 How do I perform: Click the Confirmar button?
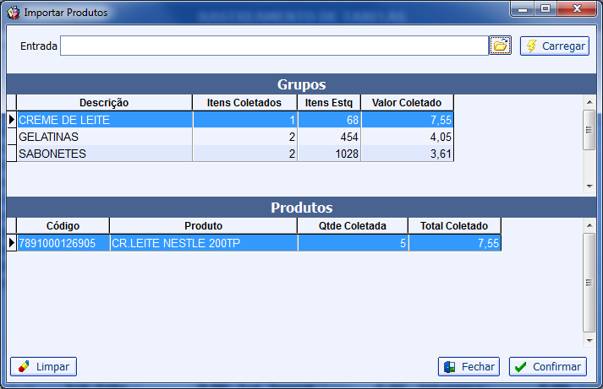pos(548,367)
